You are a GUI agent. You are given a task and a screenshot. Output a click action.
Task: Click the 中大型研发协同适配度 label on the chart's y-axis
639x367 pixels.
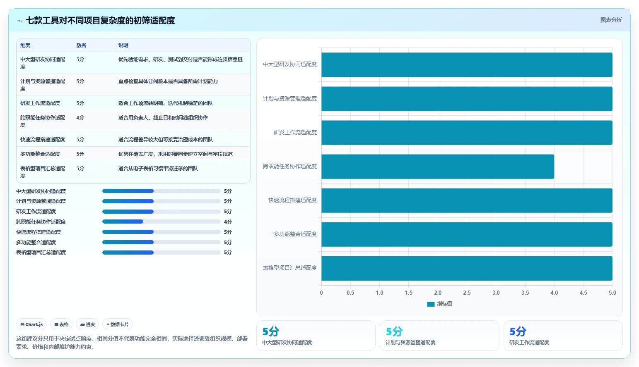290,64
